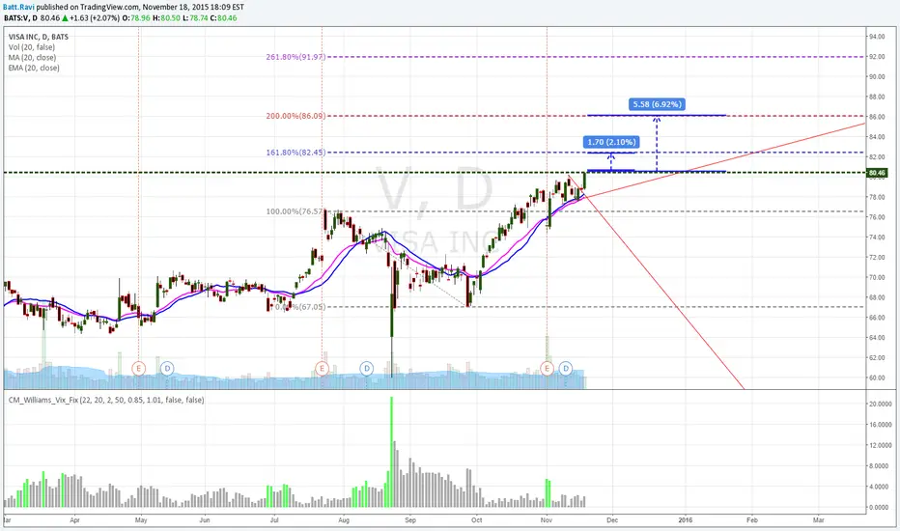Image resolution: width=900 pixels, height=531 pixels.
Task: Click the 66.00 price axis label
Action: tap(877, 318)
